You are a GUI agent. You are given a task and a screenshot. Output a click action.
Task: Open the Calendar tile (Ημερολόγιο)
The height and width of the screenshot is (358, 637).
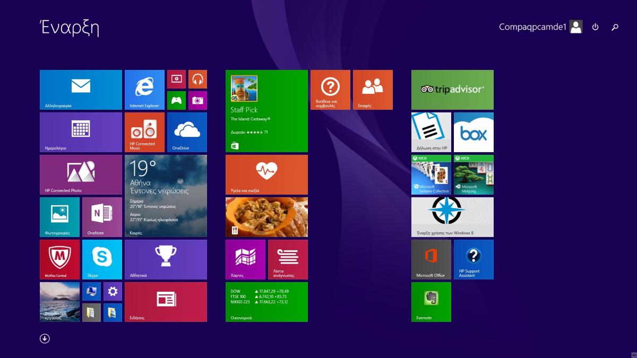pos(81,132)
